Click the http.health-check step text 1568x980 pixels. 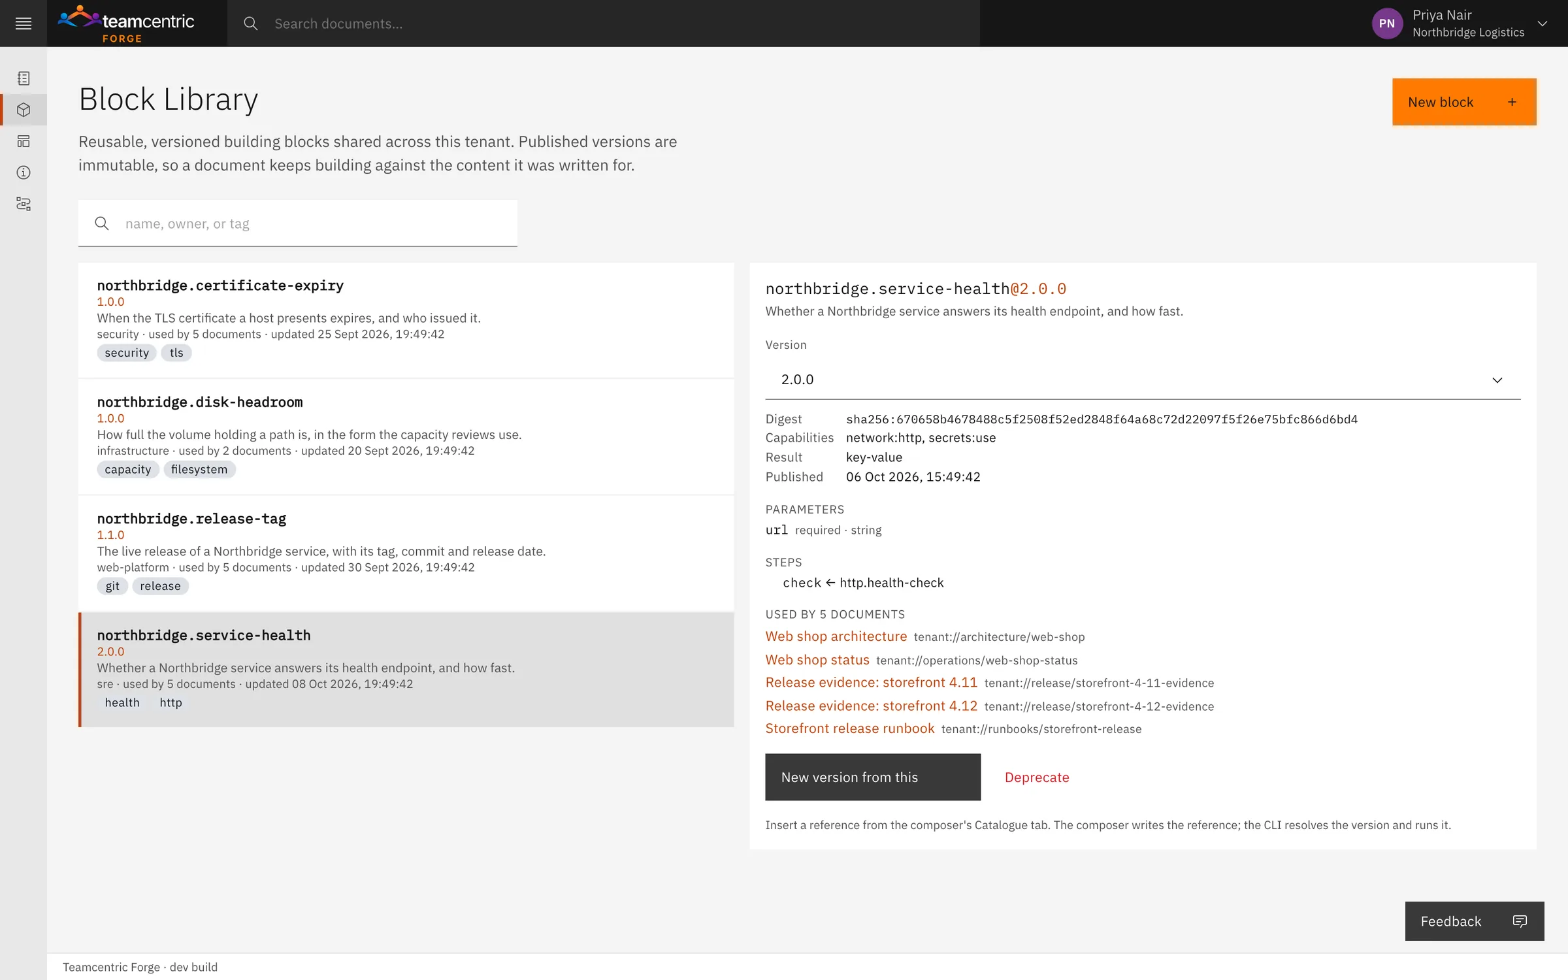891,583
